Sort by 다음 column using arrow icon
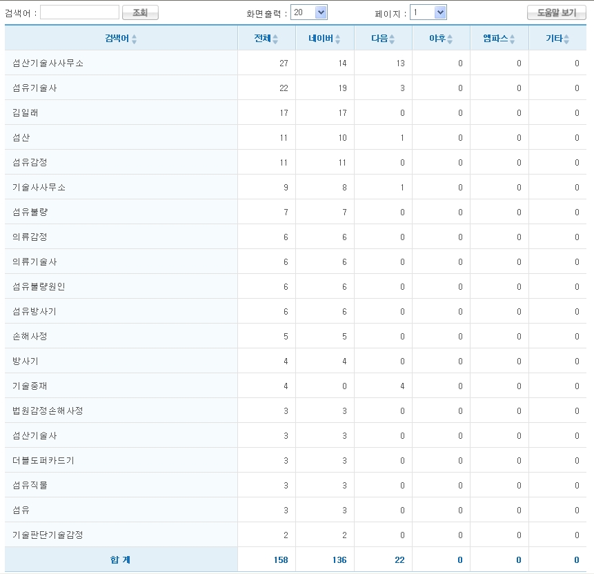The height and width of the screenshot is (574, 594). (x=392, y=39)
